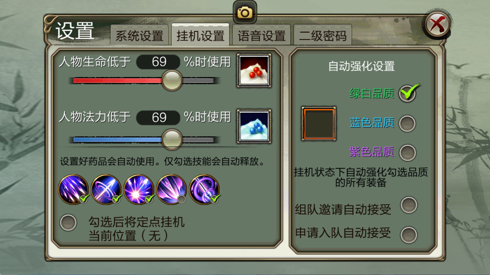This screenshot has height=275, width=490.
Task: Enable the 蓝色品质 option
Action: [408, 123]
